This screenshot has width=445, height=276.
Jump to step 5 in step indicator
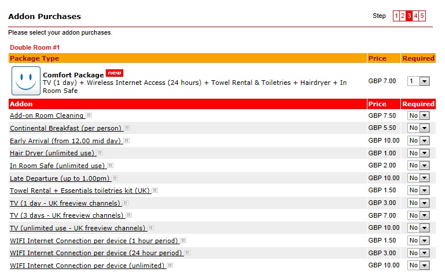(x=422, y=16)
